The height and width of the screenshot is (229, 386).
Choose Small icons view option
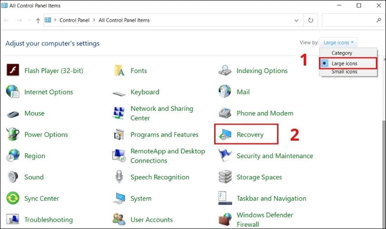[348, 71]
